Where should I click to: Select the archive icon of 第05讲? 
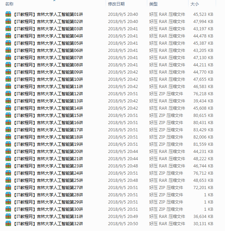click(8, 43)
